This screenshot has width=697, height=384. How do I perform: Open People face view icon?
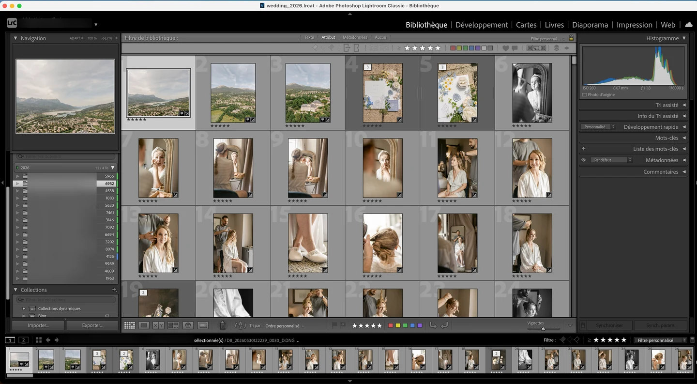[x=188, y=325]
